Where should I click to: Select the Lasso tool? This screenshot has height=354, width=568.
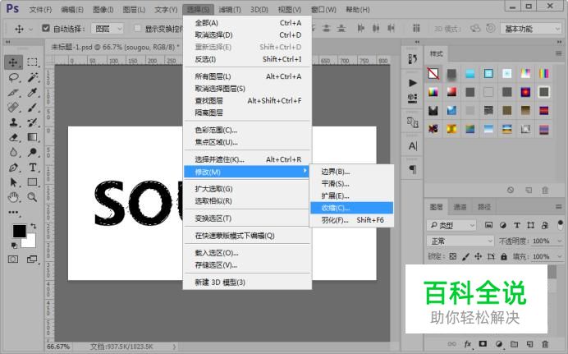(x=13, y=77)
